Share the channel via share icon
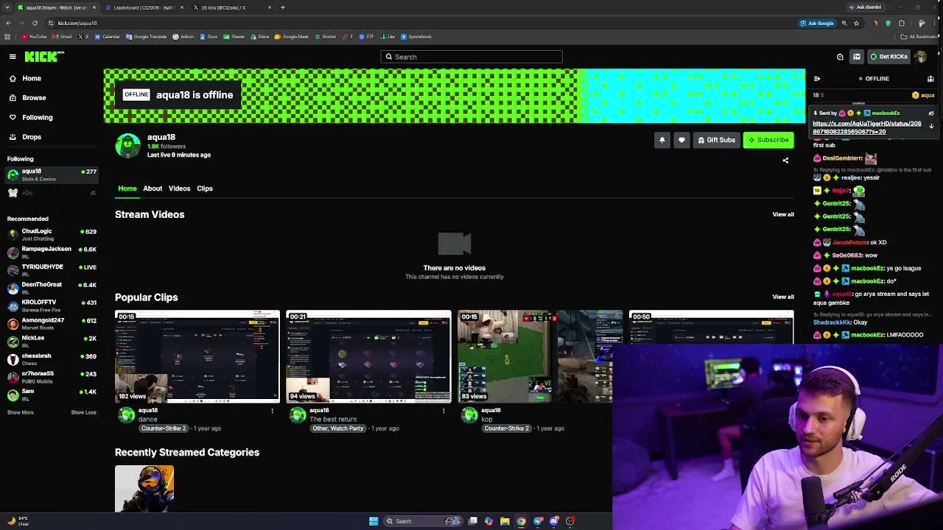Image resolution: width=943 pixels, height=530 pixels. 785,160
